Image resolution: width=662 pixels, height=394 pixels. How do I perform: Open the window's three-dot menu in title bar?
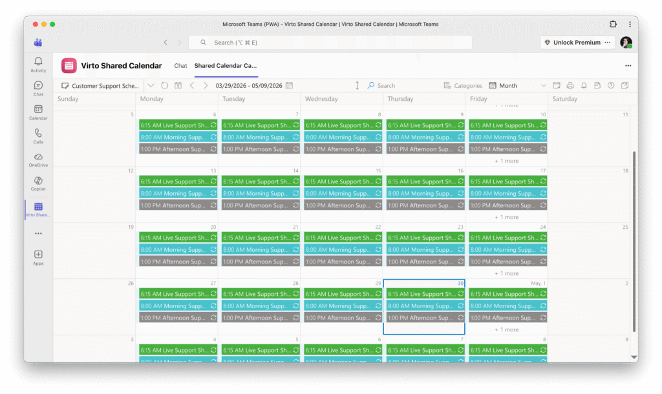click(x=630, y=24)
